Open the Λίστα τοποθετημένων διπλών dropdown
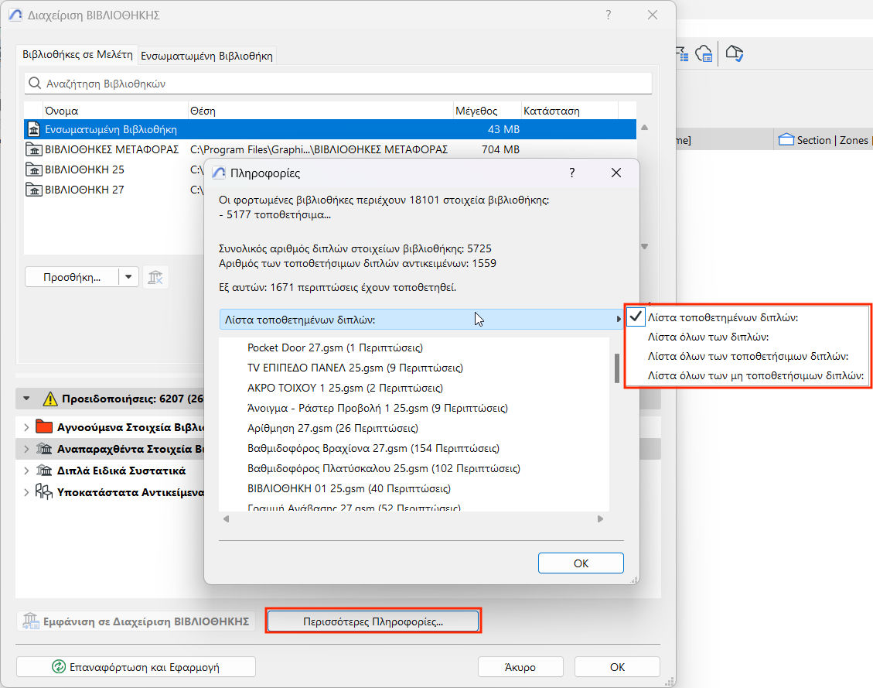Viewport: 873px width, 688px height. click(x=421, y=320)
